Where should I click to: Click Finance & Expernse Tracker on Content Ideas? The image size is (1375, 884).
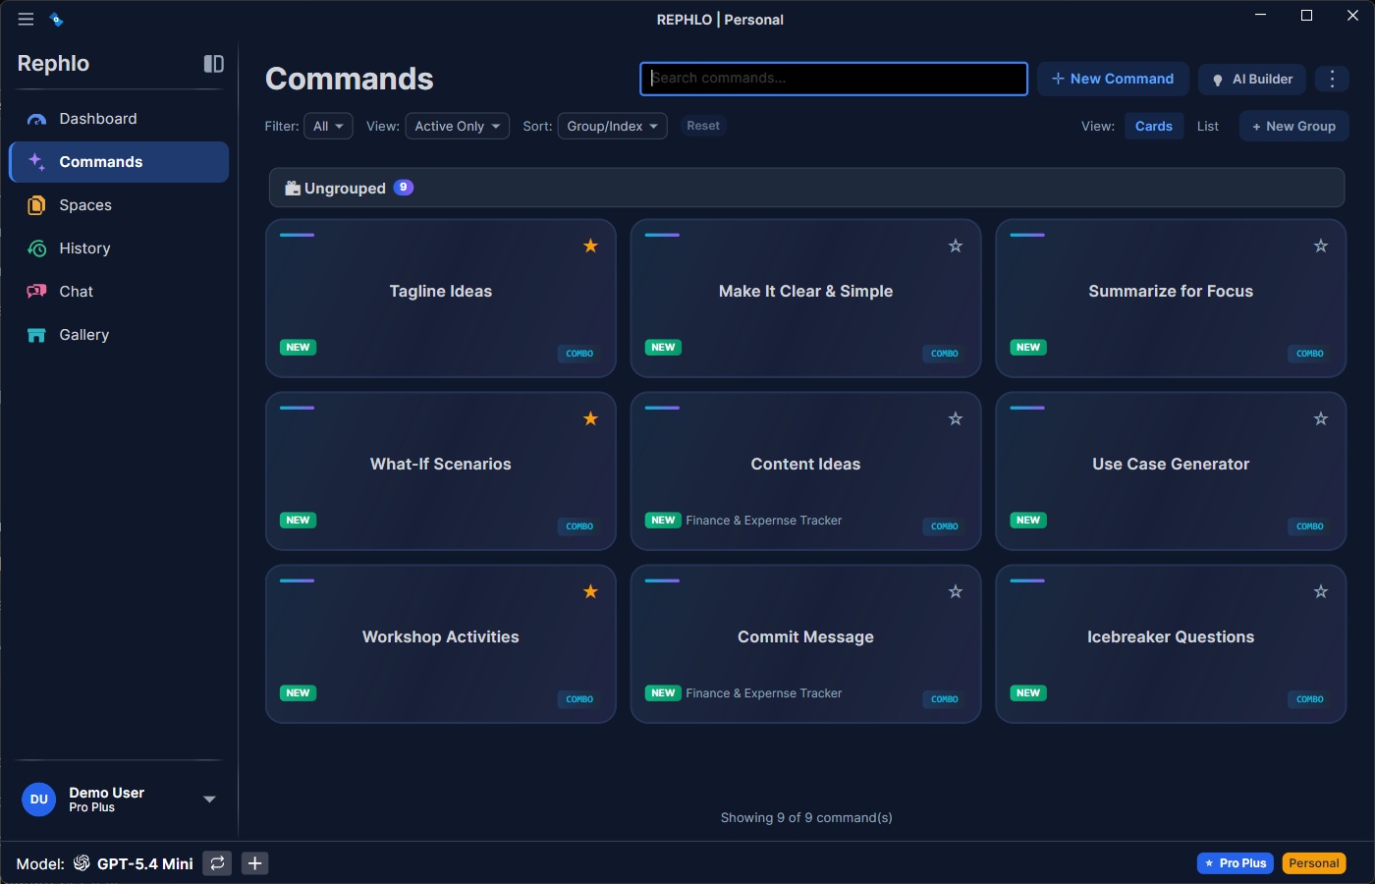764,521
